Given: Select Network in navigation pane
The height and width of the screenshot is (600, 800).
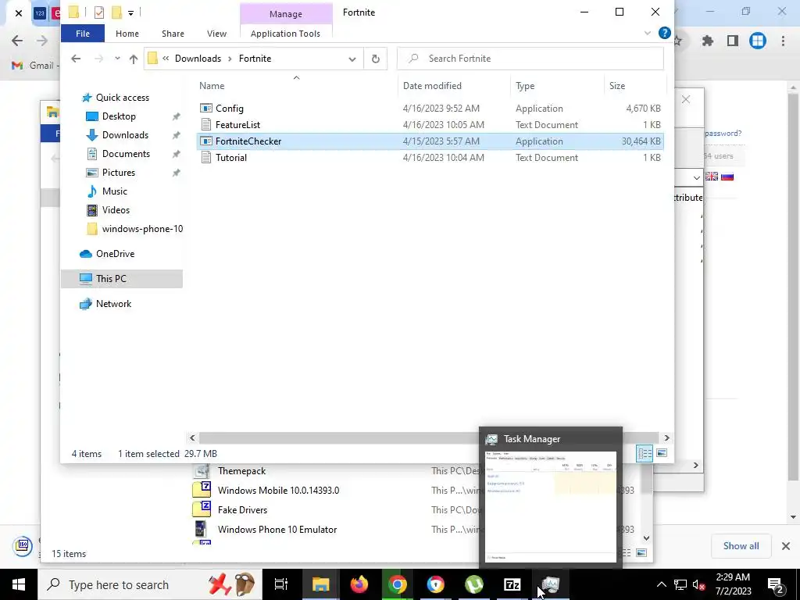Looking at the screenshot, I should 113,304.
